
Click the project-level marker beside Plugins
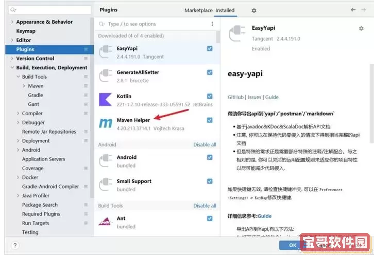coord(86,49)
